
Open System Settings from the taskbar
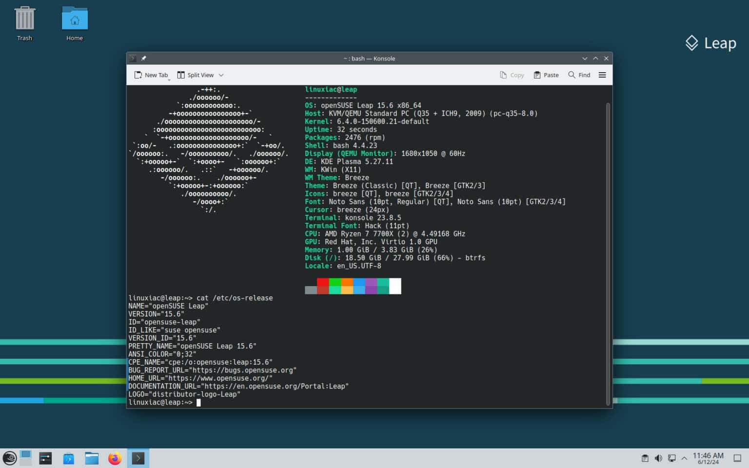(x=45, y=458)
